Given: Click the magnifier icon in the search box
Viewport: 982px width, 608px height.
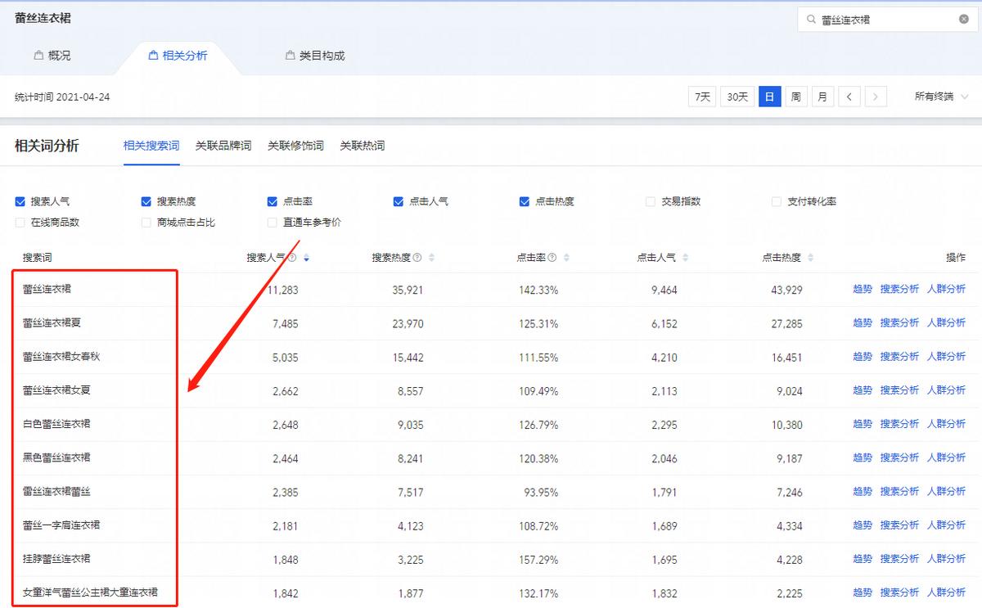Looking at the screenshot, I should (x=810, y=18).
